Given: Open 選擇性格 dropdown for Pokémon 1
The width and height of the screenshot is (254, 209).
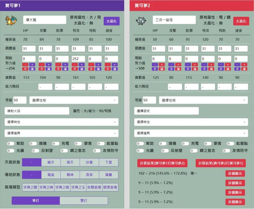Looking at the screenshot, I should [x=74, y=100].
